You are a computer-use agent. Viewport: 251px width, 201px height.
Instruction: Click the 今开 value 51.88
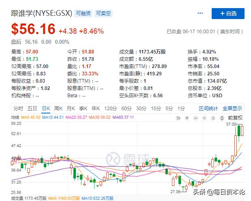click(x=88, y=52)
